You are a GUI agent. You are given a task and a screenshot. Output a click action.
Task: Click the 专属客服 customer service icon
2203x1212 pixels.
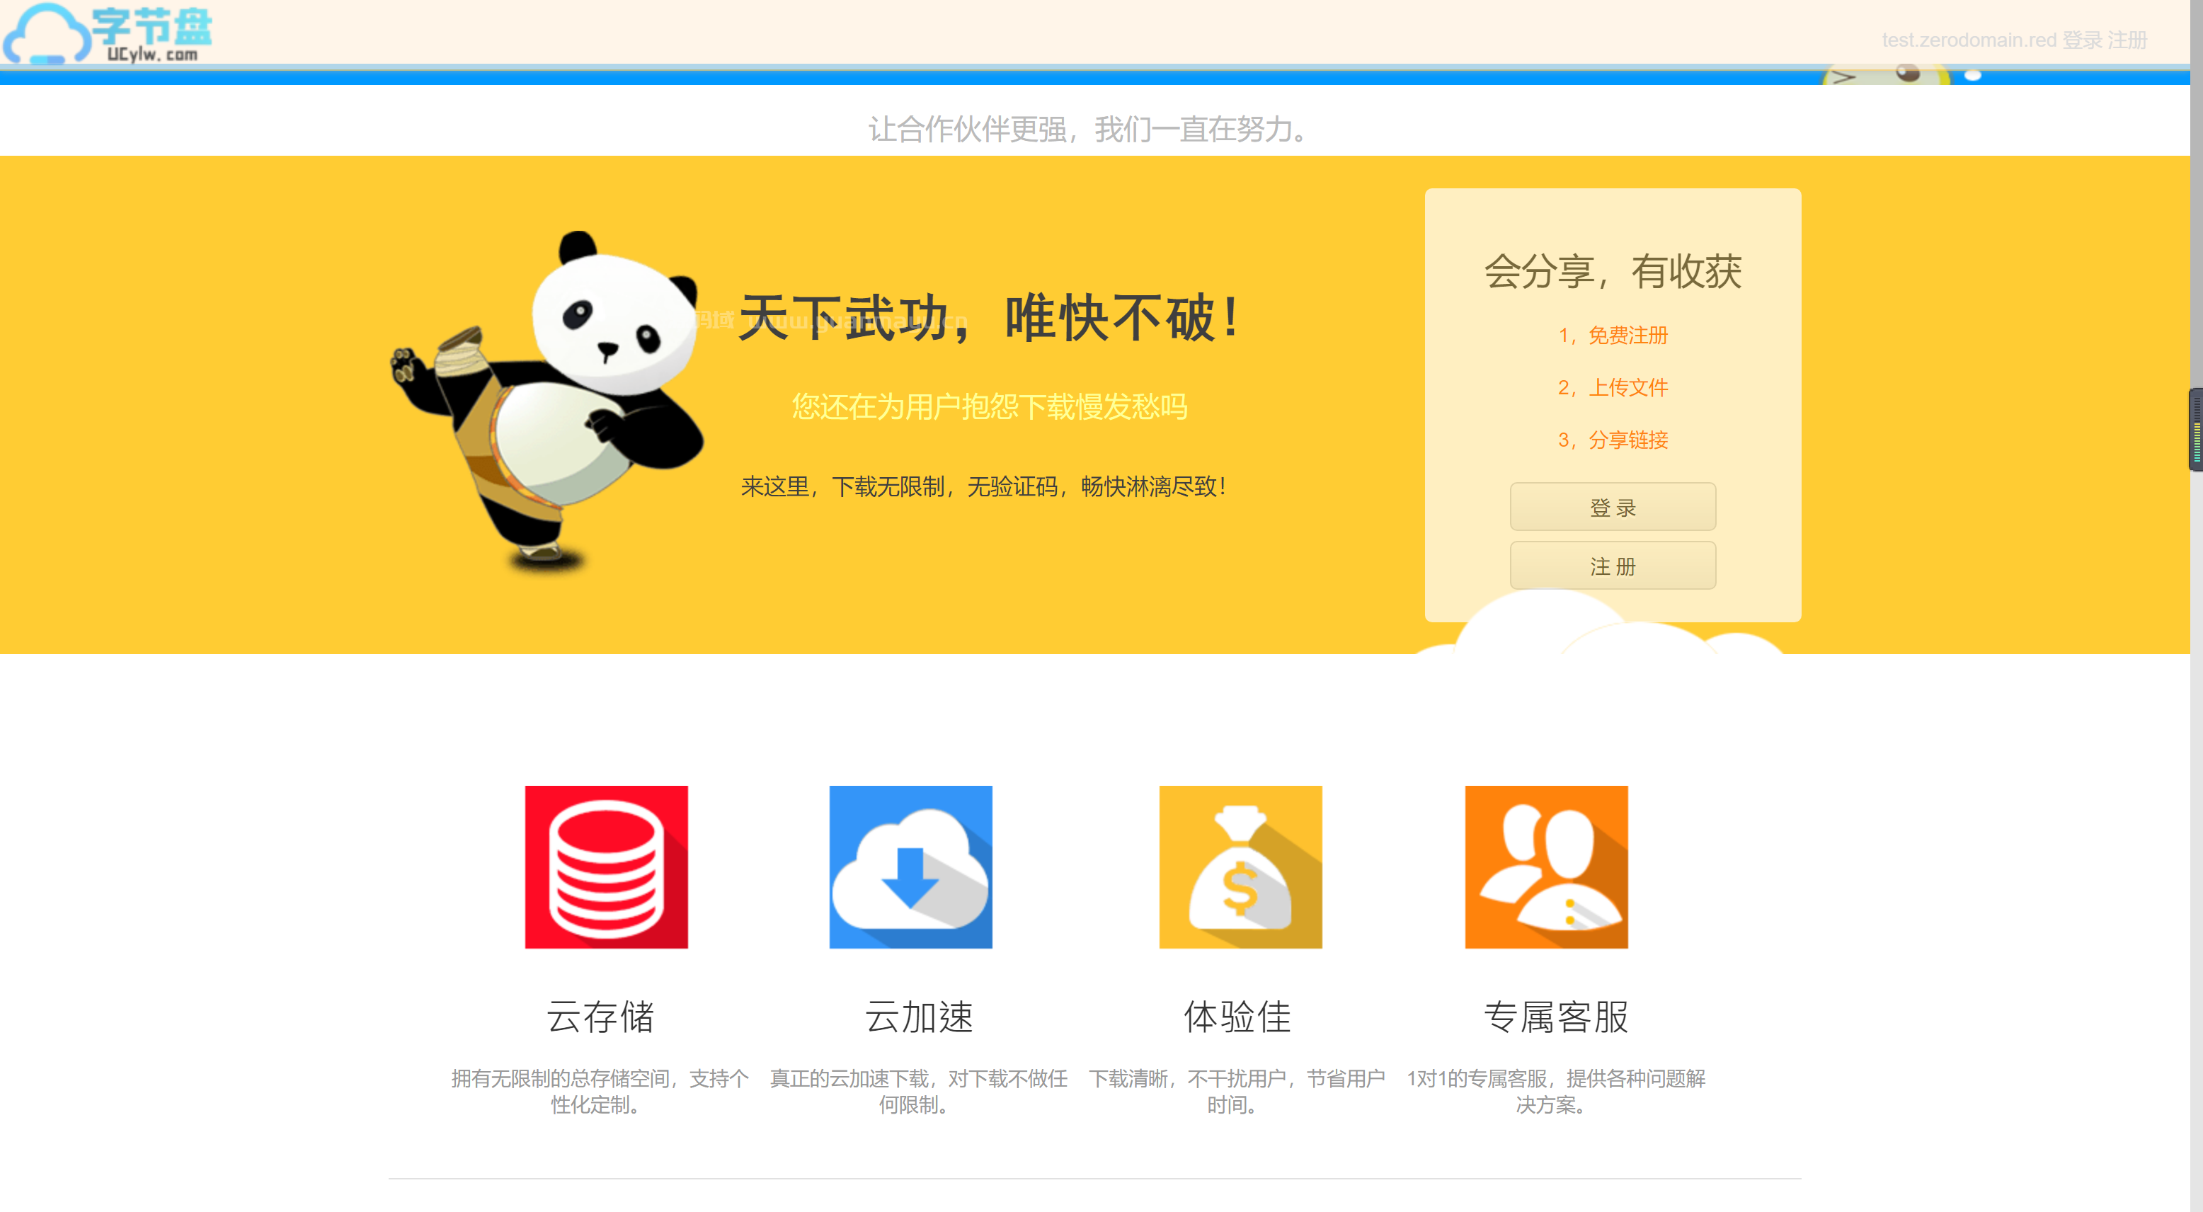coord(1547,867)
